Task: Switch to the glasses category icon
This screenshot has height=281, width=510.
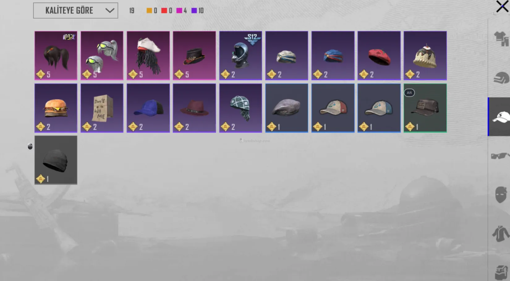Action: point(500,156)
